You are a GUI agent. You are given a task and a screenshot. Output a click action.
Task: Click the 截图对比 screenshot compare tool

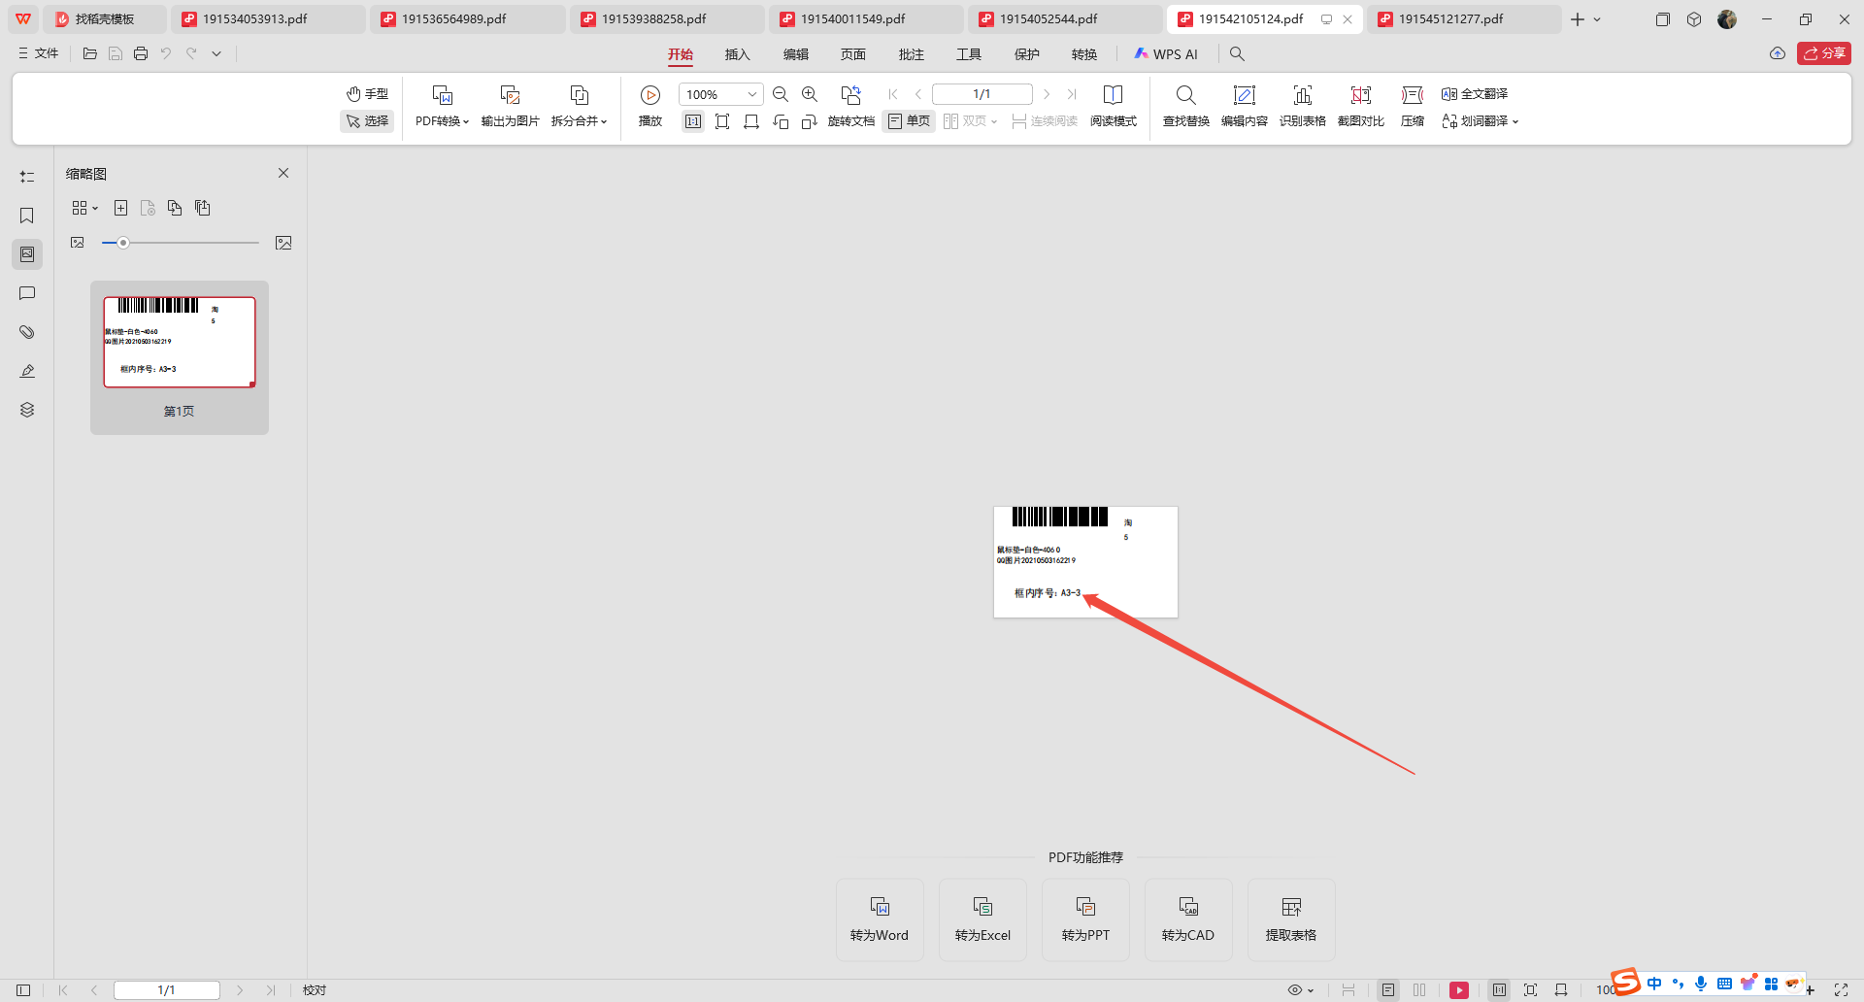[x=1360, y=106]
